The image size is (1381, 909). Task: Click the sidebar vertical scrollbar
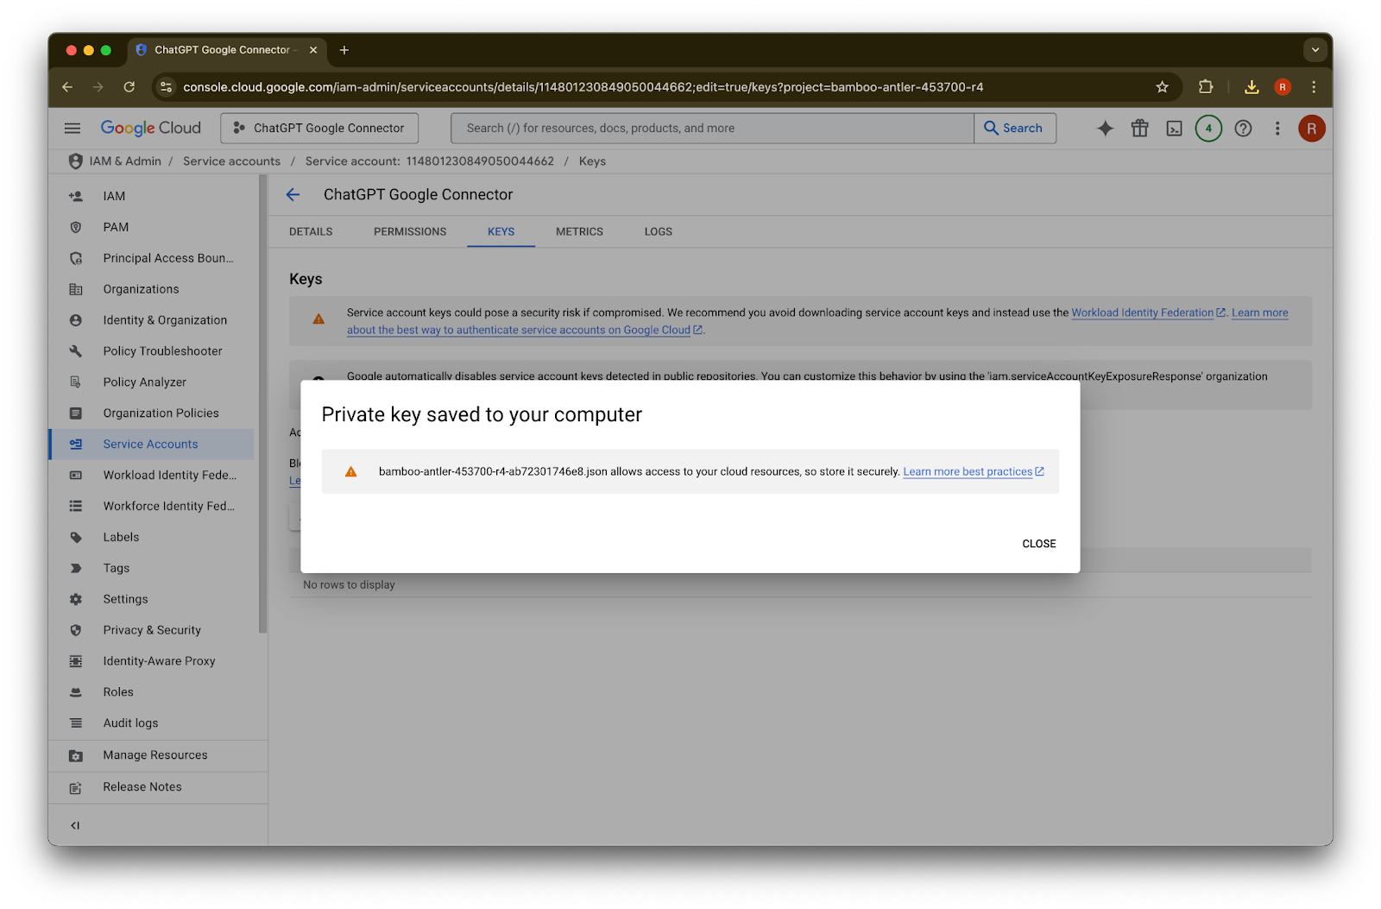262,404
